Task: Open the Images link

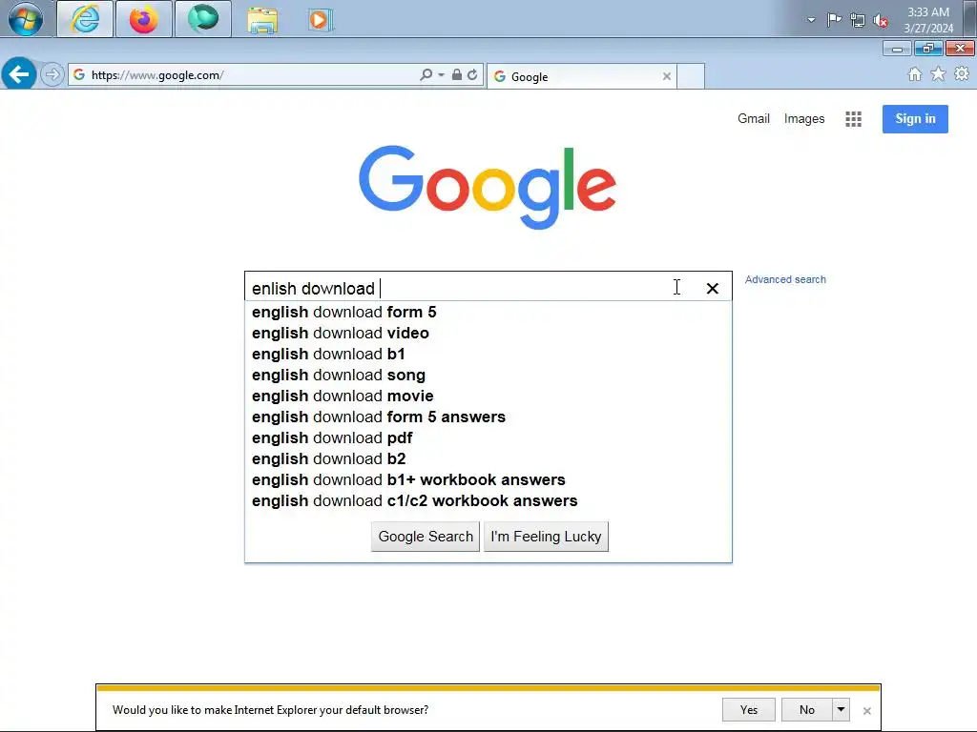Action: point(803,118)
